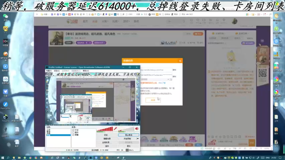Click the 设定 button in OBS
The height and width of the screenshot is (160, 285).
tap(107, 135)
